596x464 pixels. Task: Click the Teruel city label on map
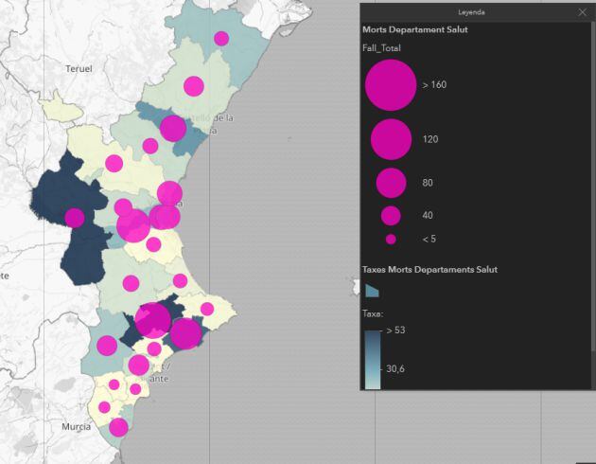79,69
